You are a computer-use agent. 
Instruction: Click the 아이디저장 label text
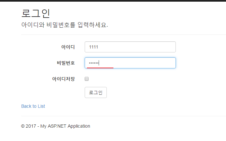coord(64,79)
